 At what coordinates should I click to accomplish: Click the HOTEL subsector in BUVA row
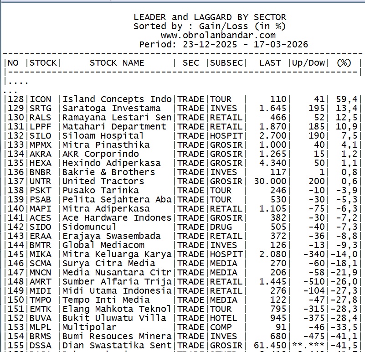223,318
